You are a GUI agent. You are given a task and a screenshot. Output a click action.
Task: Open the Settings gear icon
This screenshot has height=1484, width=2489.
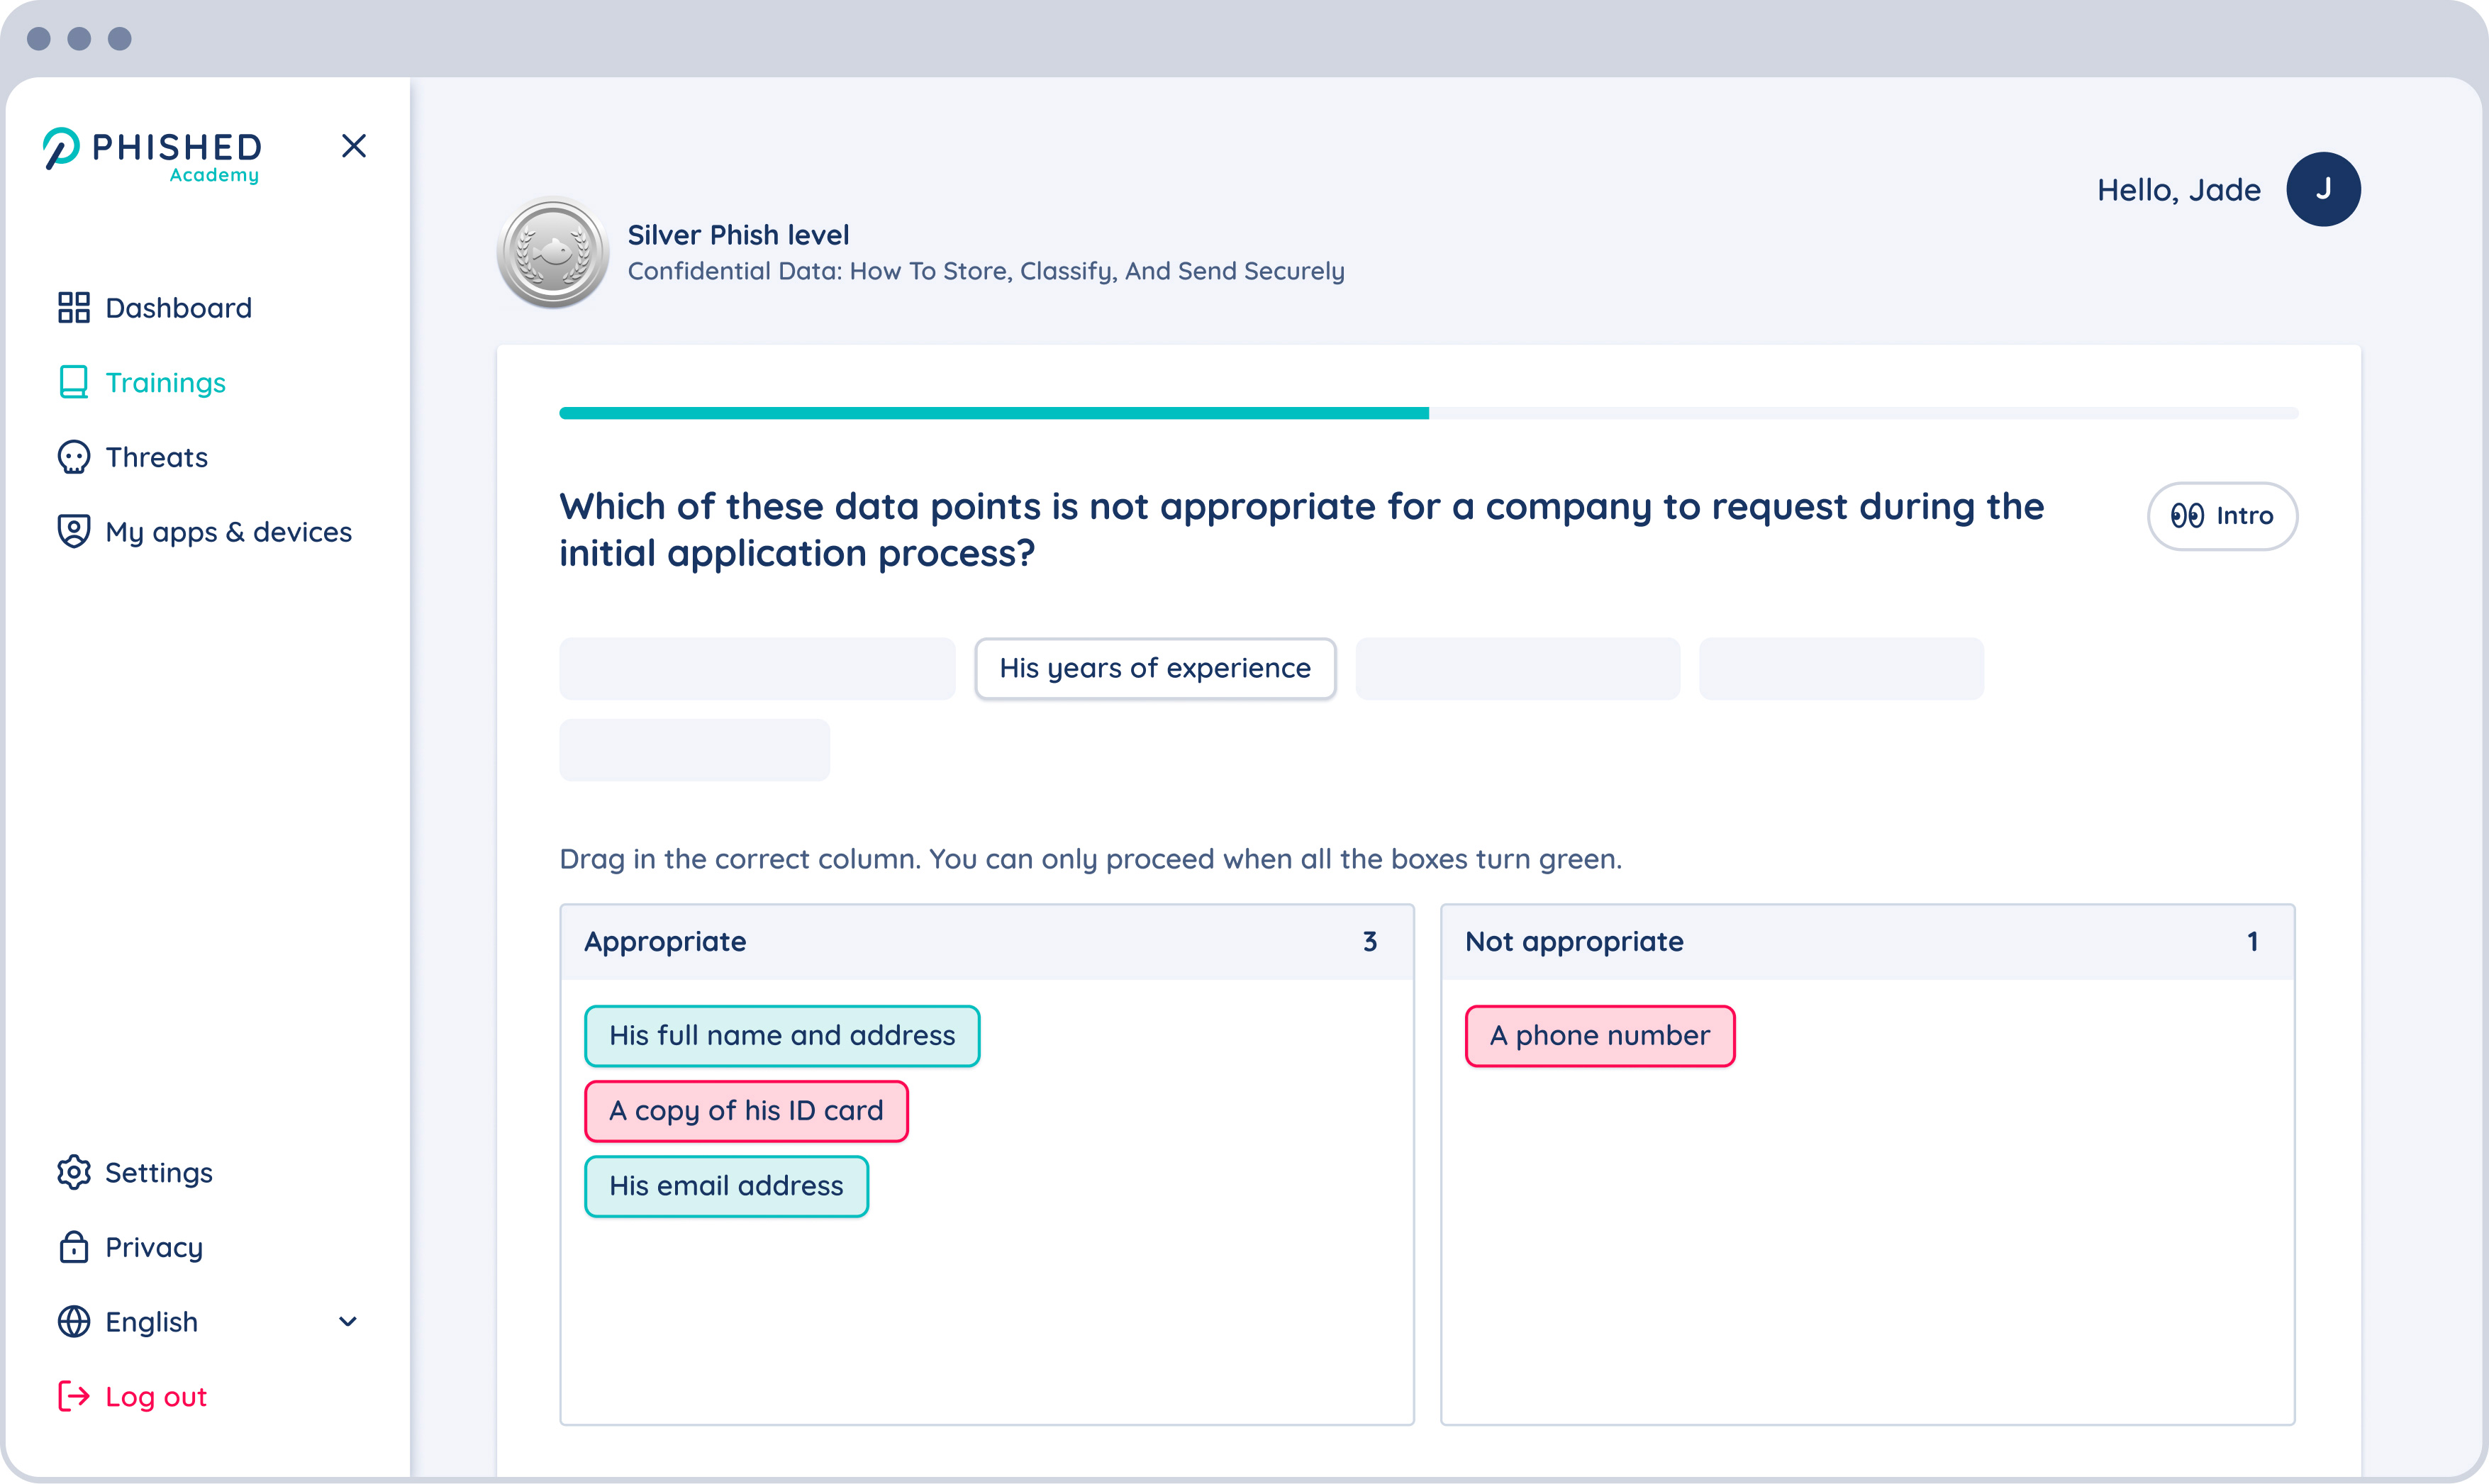[x=73, y=1172]
